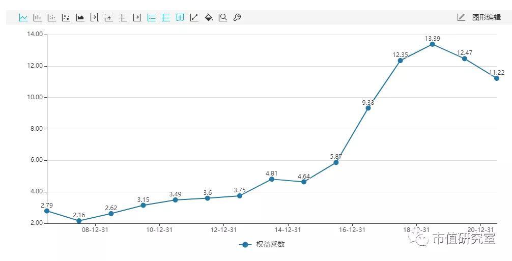
Task: Click the pencil edit icon
Action: [461, 18]
